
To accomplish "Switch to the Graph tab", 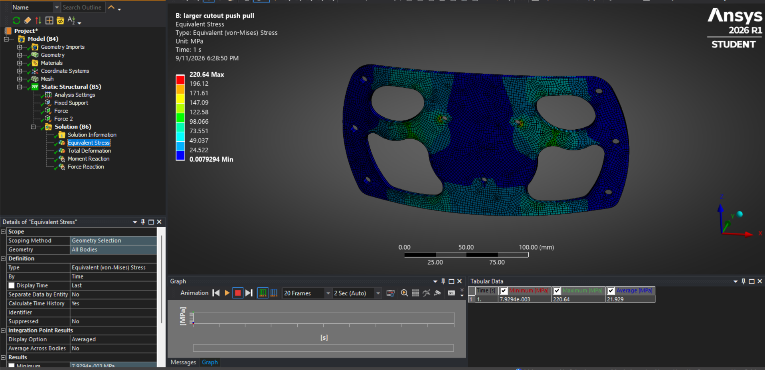I will point(210,362).
